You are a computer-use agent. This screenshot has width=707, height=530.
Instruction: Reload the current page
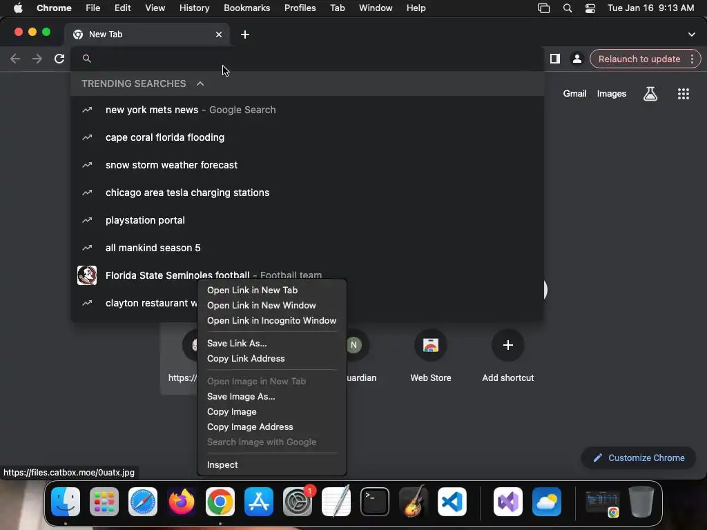(59, 59)
